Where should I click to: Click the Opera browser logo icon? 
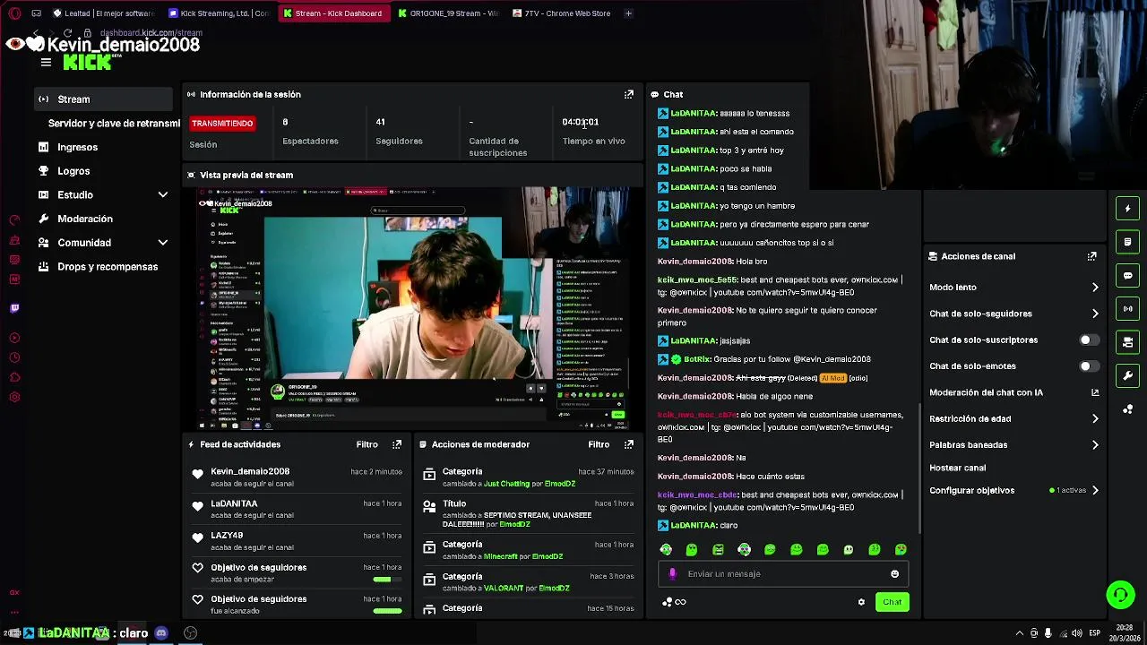tap(14, 13)
